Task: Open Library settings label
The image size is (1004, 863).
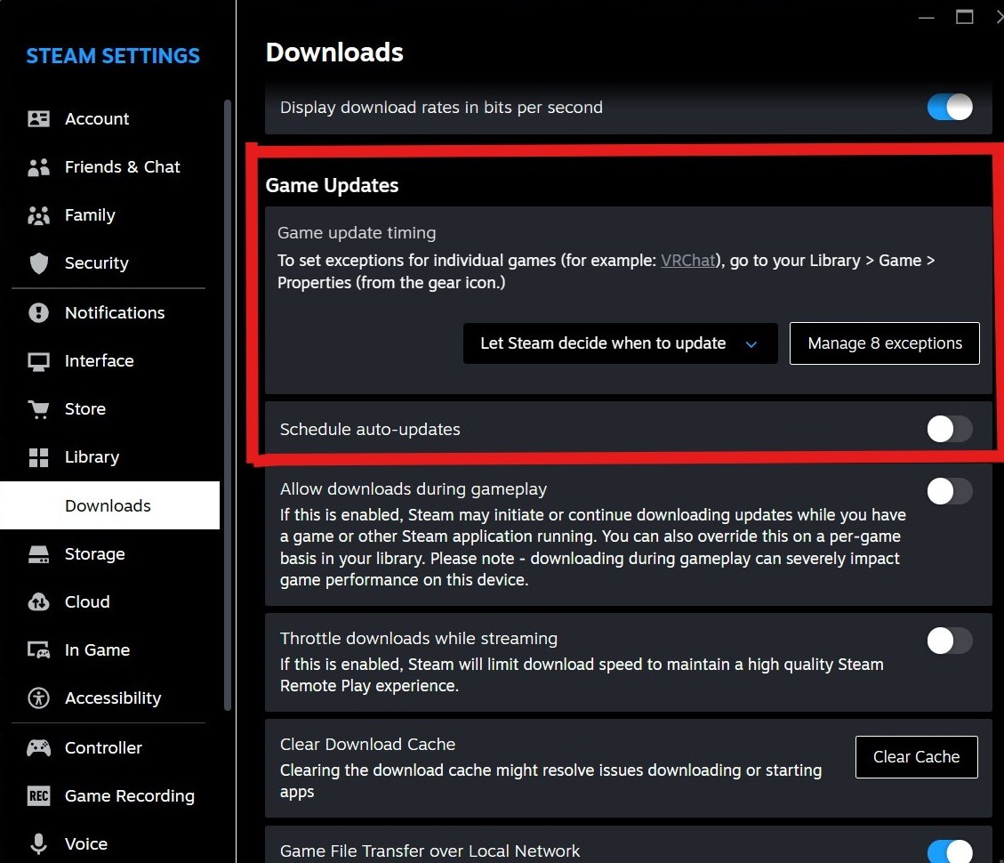Action: (92, 457)
